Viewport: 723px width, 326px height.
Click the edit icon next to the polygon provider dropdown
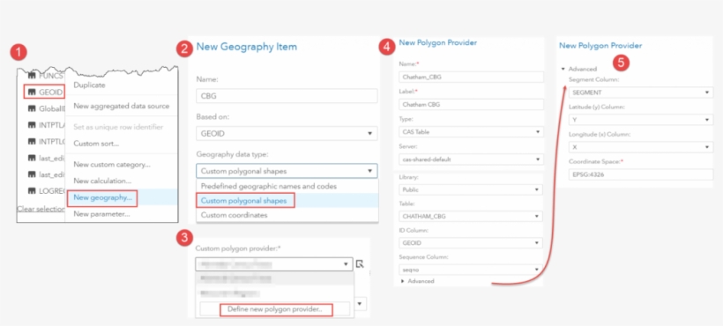click(x=360, y=263)
